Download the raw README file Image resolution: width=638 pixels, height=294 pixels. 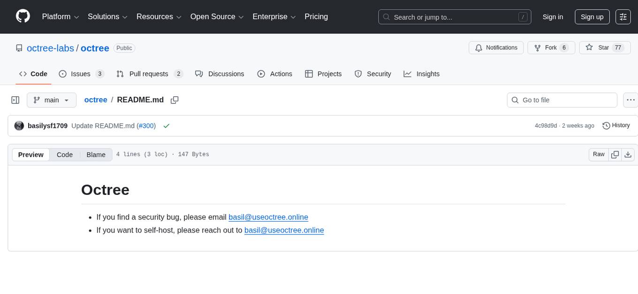[628, 155]
